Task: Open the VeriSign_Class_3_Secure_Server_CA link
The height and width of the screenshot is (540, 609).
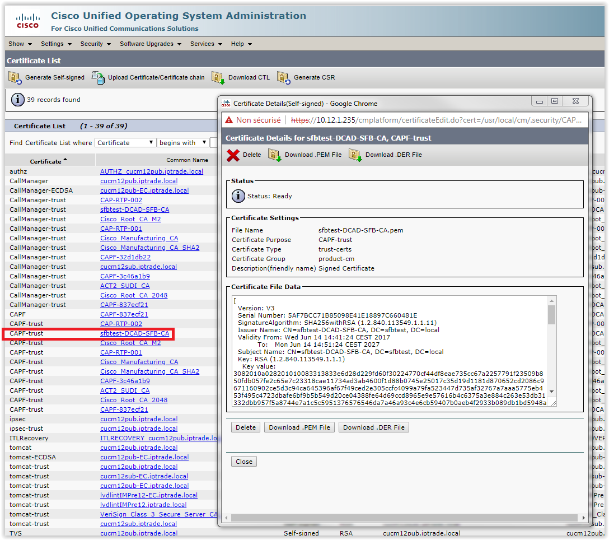Action: coord(158,514)
